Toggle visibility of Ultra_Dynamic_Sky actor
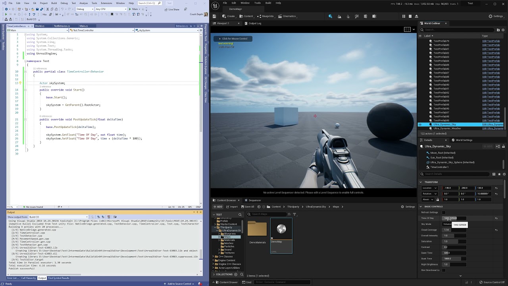508x286 pixels. [x=420, y=125]
